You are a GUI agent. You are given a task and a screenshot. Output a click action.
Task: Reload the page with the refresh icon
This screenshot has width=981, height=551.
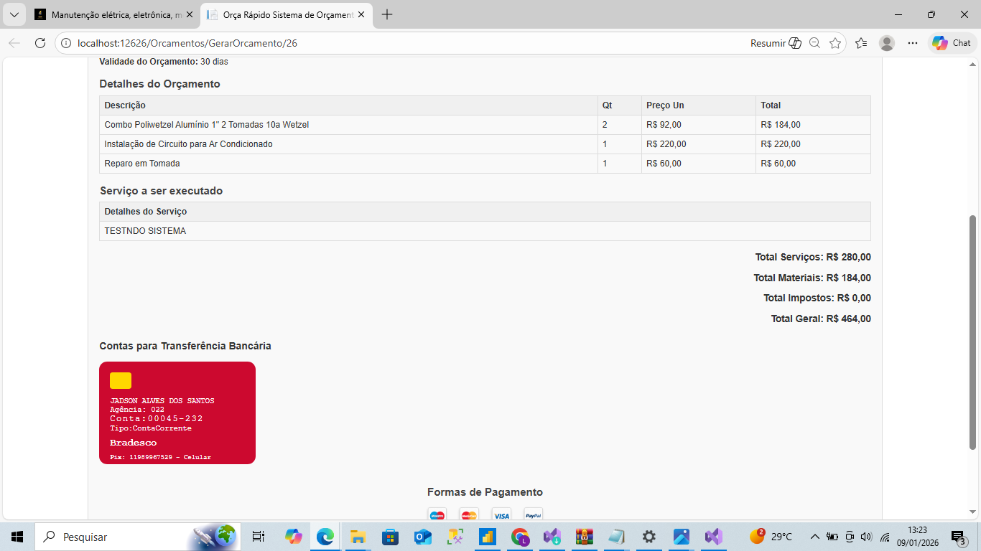[40, 43]
